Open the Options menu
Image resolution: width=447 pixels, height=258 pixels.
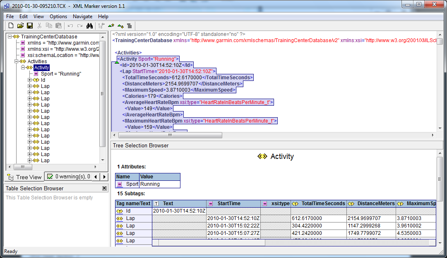click(58, 17)
